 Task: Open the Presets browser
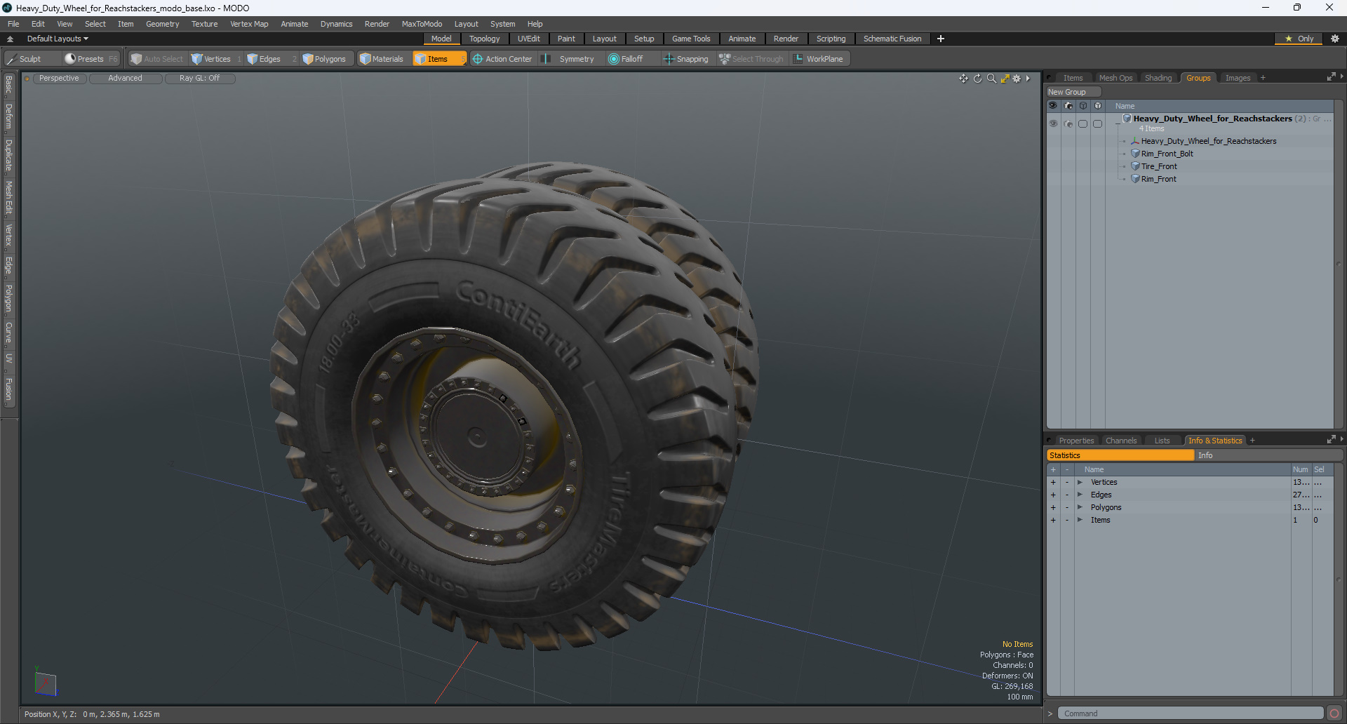pyautogui.click(x=91, y=59)
